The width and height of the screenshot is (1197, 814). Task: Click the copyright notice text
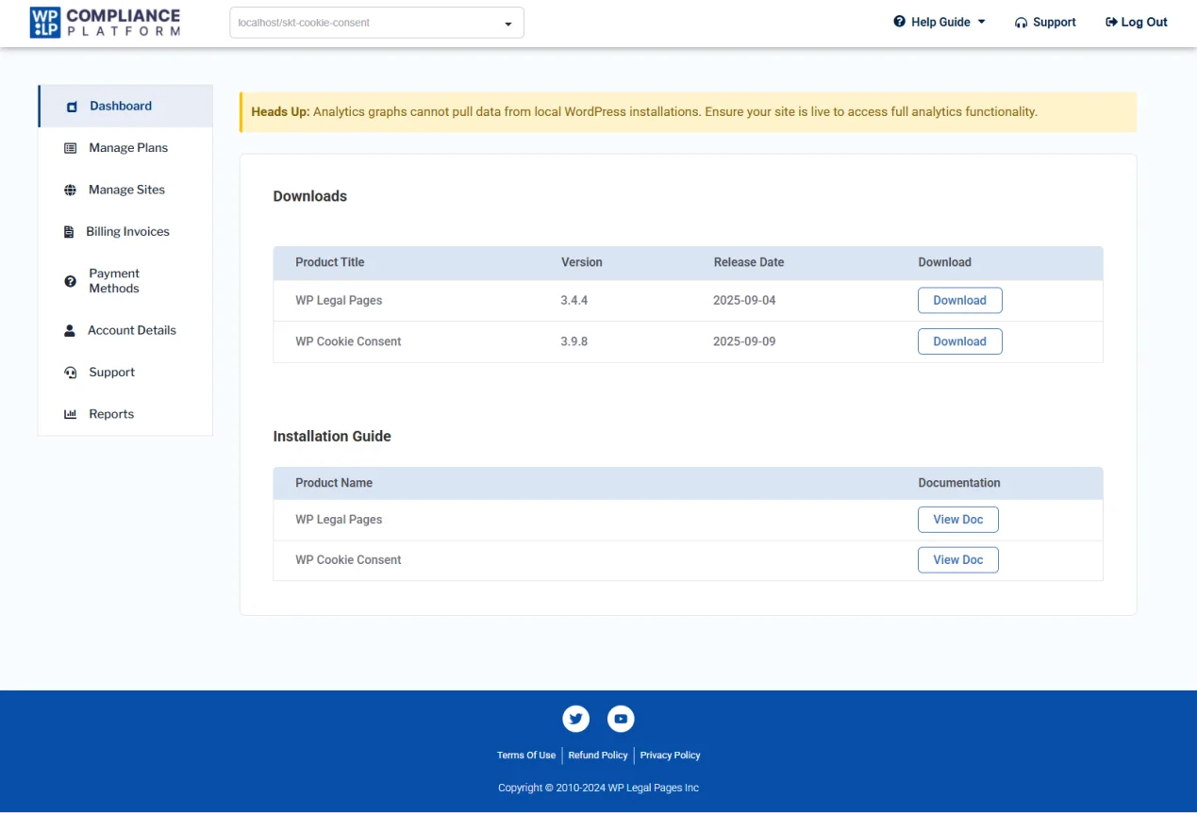[598, 788]
